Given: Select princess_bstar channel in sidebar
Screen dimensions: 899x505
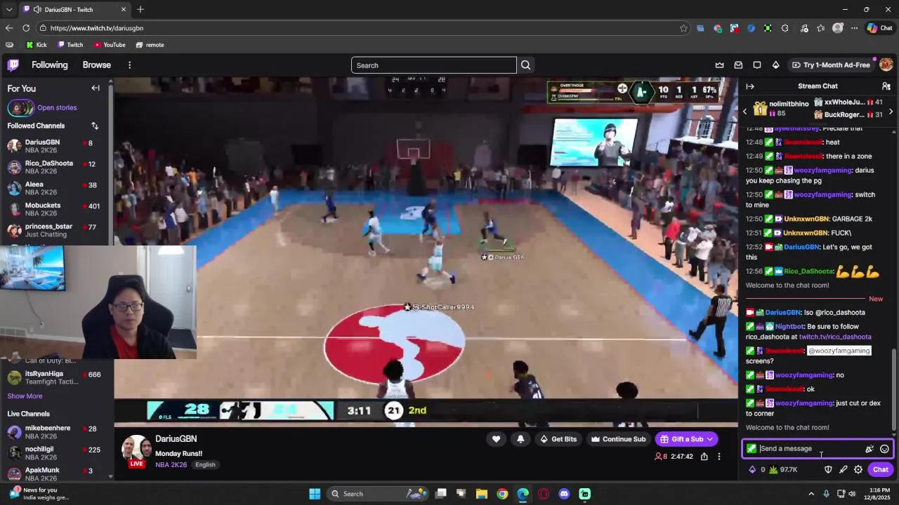Looking at the screenshot, I should (x=55, y=230).
